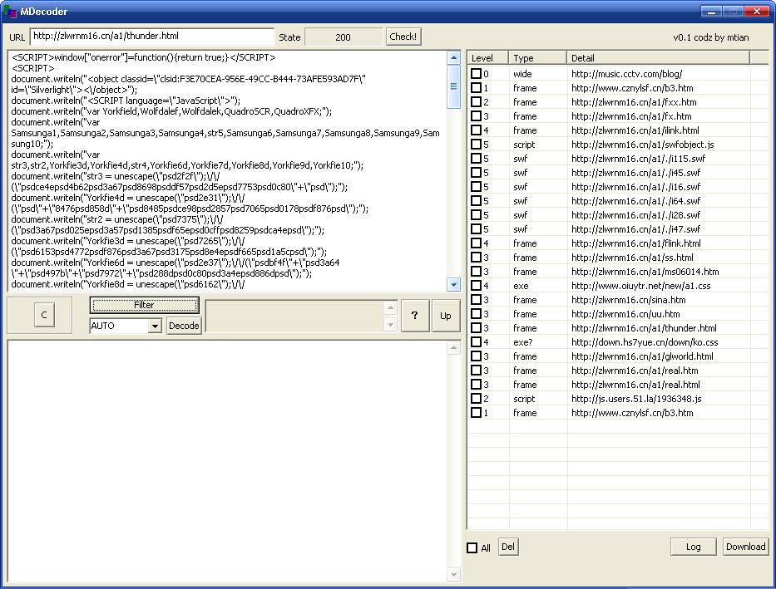The height and width of the screenshot is (589, 776).
Task: Click the Level column header
Action: click(x=488, y=58)
